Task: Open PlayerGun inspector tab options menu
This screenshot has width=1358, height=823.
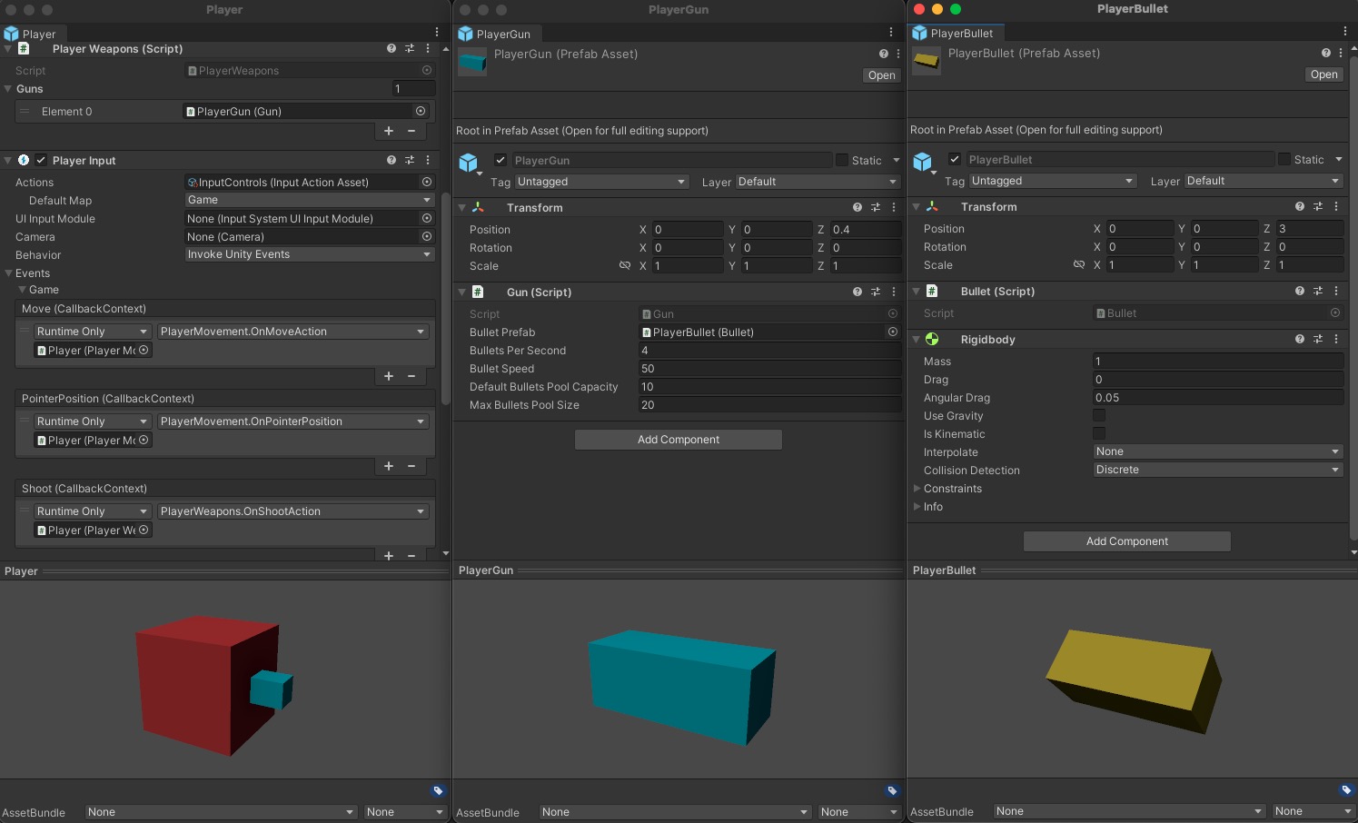Action: [x=891, y=32]
